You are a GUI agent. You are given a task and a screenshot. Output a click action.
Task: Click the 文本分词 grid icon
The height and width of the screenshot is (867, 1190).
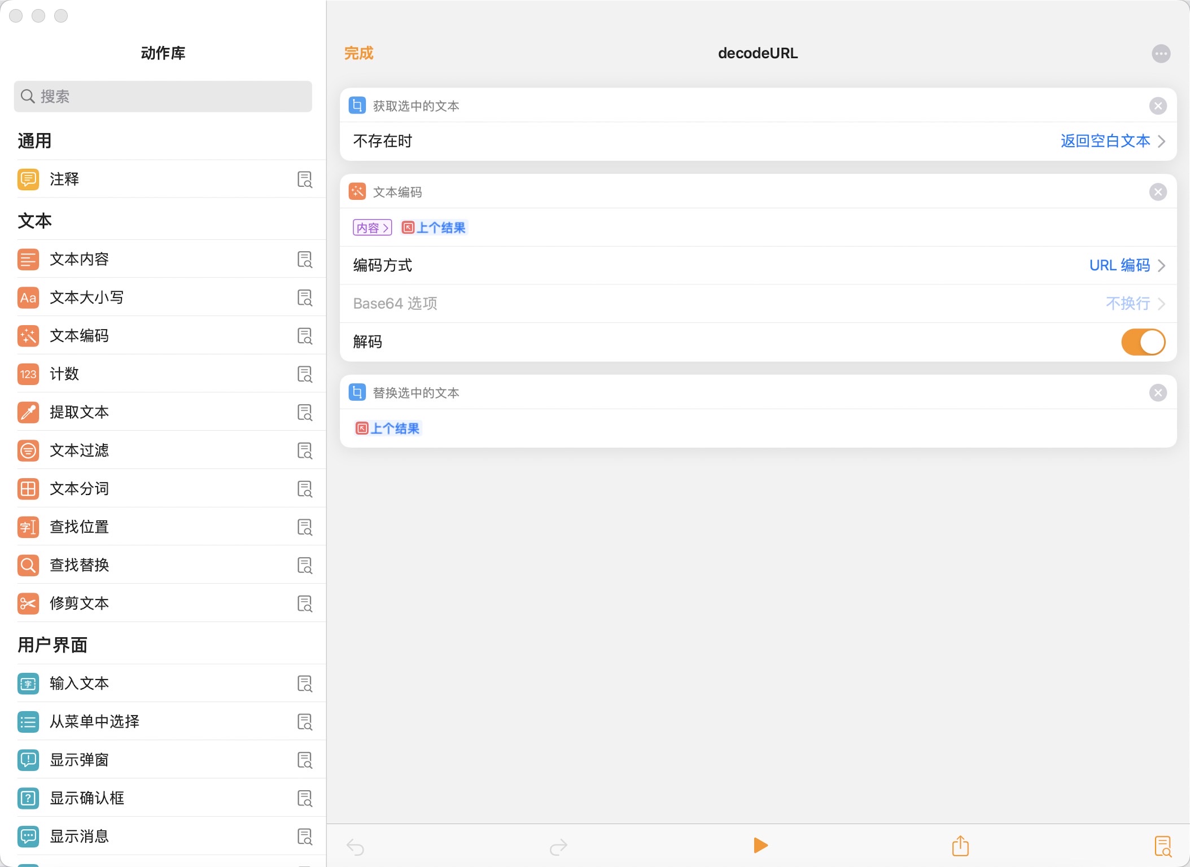[28, 489]
